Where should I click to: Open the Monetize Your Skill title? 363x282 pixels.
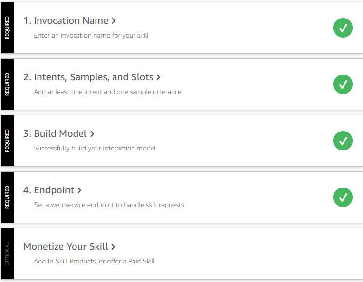coord(66,246)
